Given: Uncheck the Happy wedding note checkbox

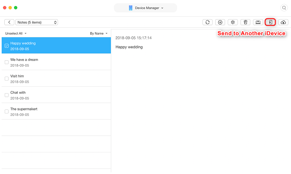Looking at the screenshot, I should click(6, 46).
